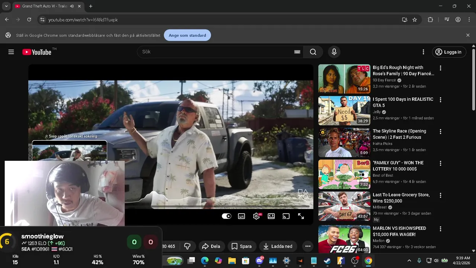Open a new Chrome tab
Screen dimensions: 476x268
(91, 6)
